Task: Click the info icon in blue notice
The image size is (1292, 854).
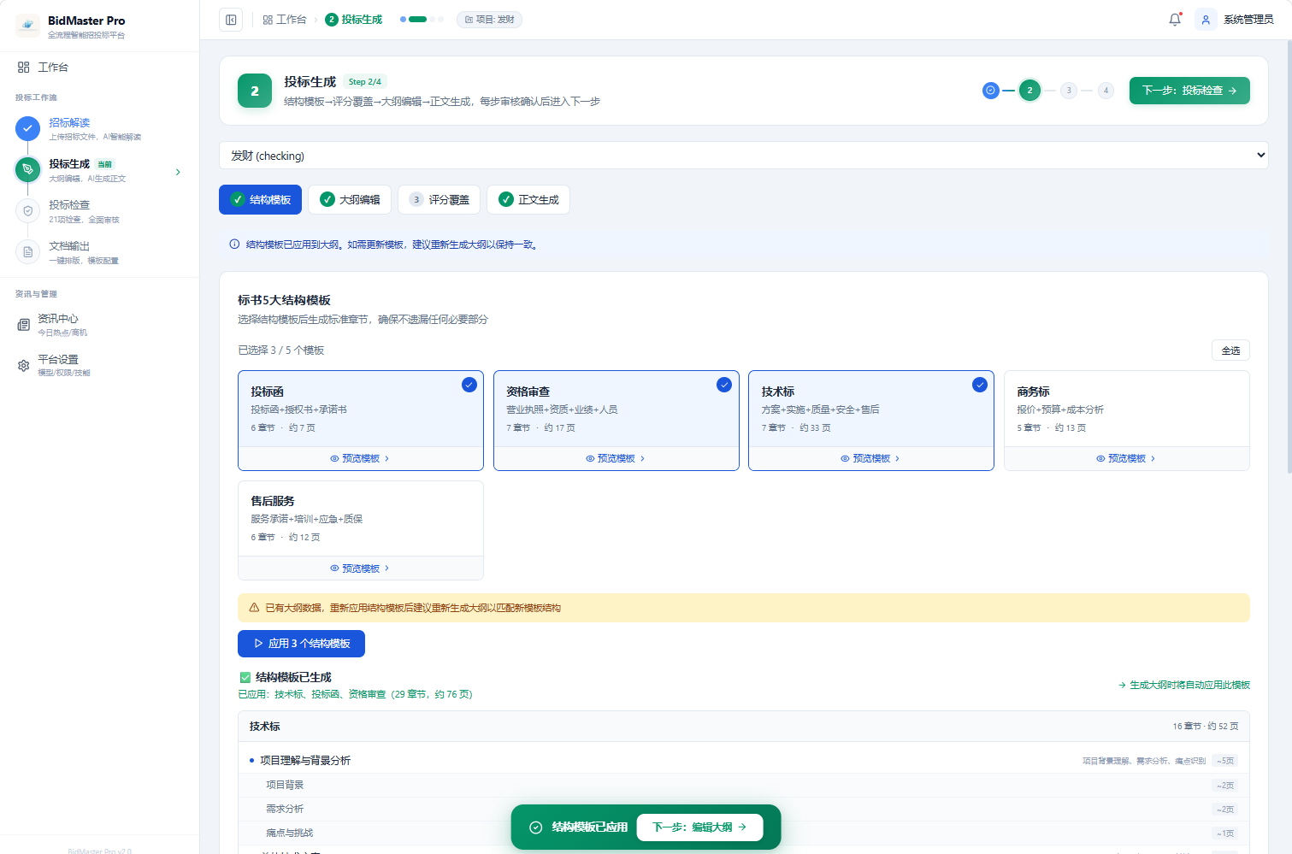Action: pos(234,244)
